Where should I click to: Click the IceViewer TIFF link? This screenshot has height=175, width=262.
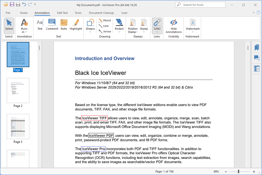(x=94, y=118)
